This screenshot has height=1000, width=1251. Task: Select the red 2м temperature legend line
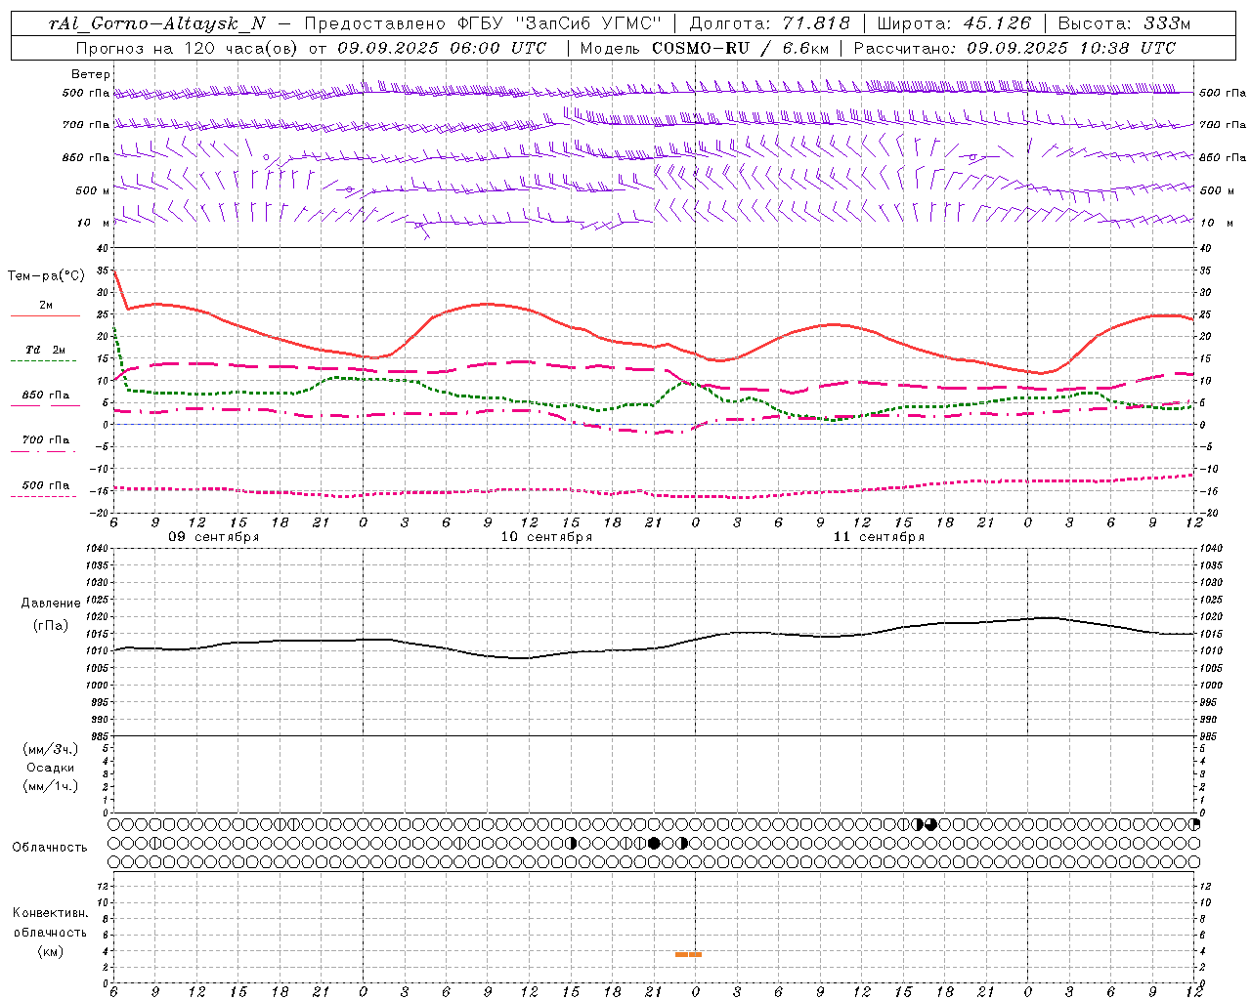(46, 316)
